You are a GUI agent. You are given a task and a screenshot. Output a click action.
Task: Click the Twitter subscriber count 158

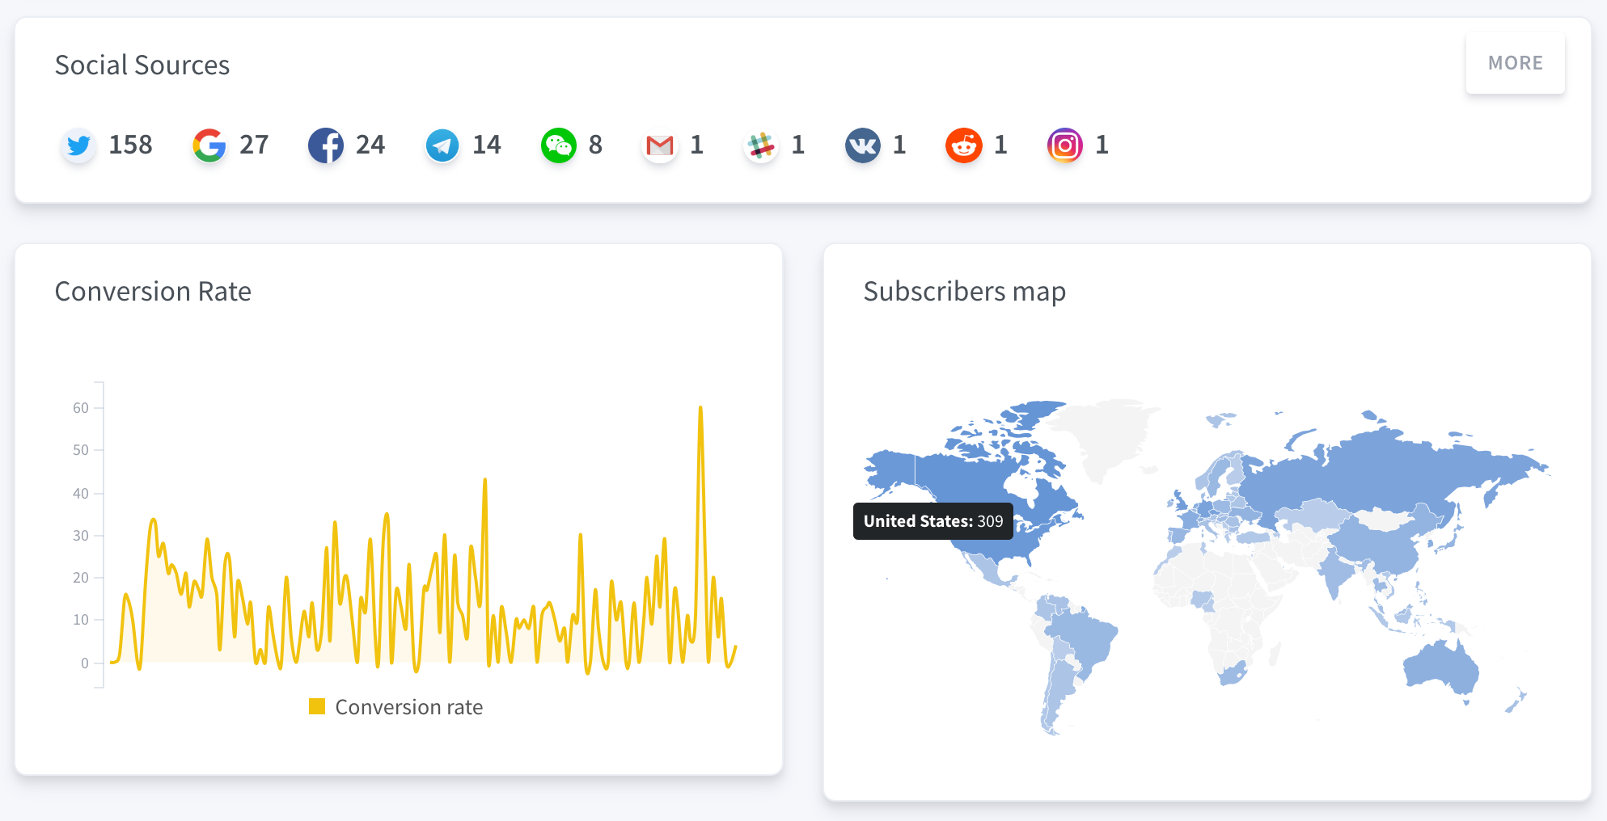(x=130, y=145)
